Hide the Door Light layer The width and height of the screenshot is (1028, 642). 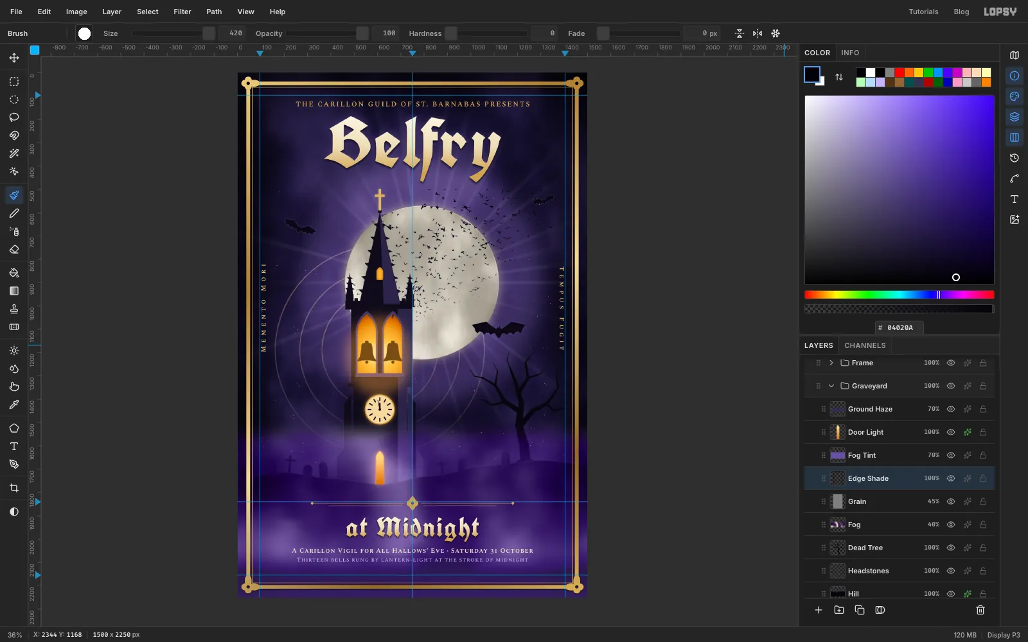pos(951,432)
